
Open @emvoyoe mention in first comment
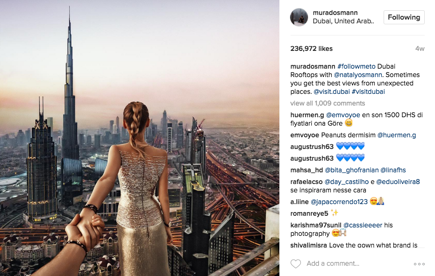(x=343, y=115)
